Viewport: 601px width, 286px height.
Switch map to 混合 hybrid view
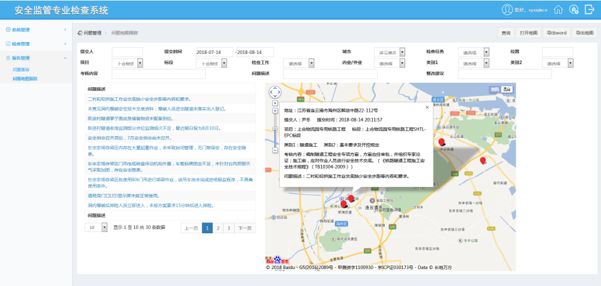[x=506, y=89]
